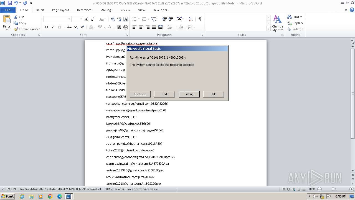Justify the paragraph text

(x=154, y=27)
